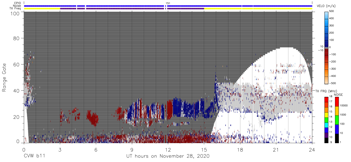
Task: Click the 20 tick label on the Range Gate axis
Action: tap(17, 117)
